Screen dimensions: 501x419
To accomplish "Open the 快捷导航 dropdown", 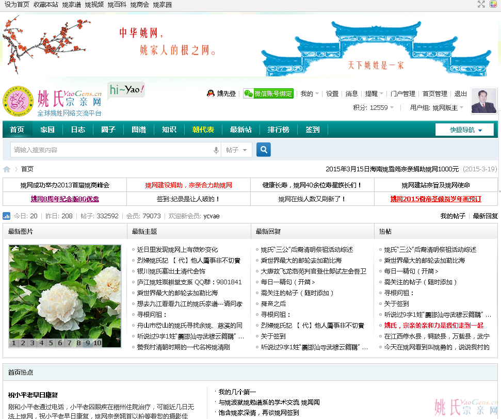I will (x=464, y=130).
